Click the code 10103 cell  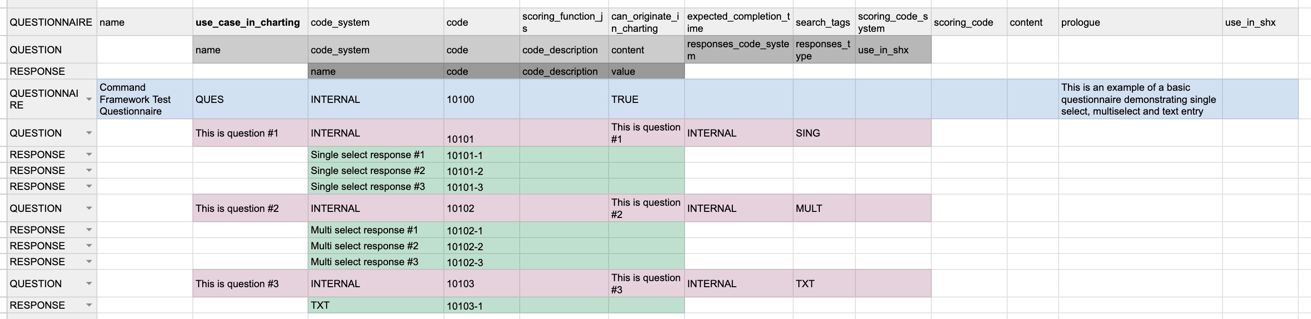[481, 284]
